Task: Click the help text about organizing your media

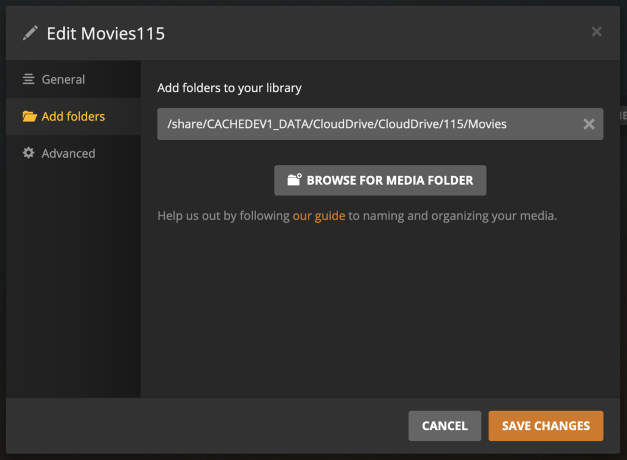Action: coord(452,215)
